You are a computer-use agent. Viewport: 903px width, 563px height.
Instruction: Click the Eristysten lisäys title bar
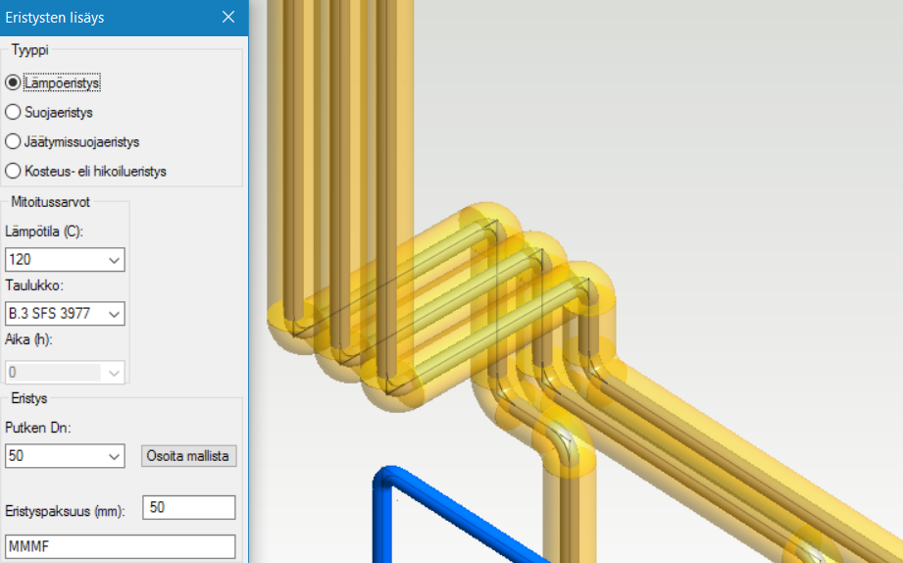click(x=108, y=17)
